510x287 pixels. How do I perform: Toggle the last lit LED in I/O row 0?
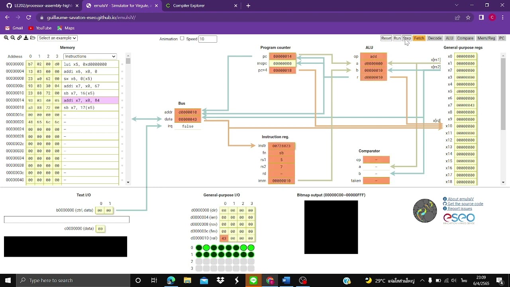[251, 248]
